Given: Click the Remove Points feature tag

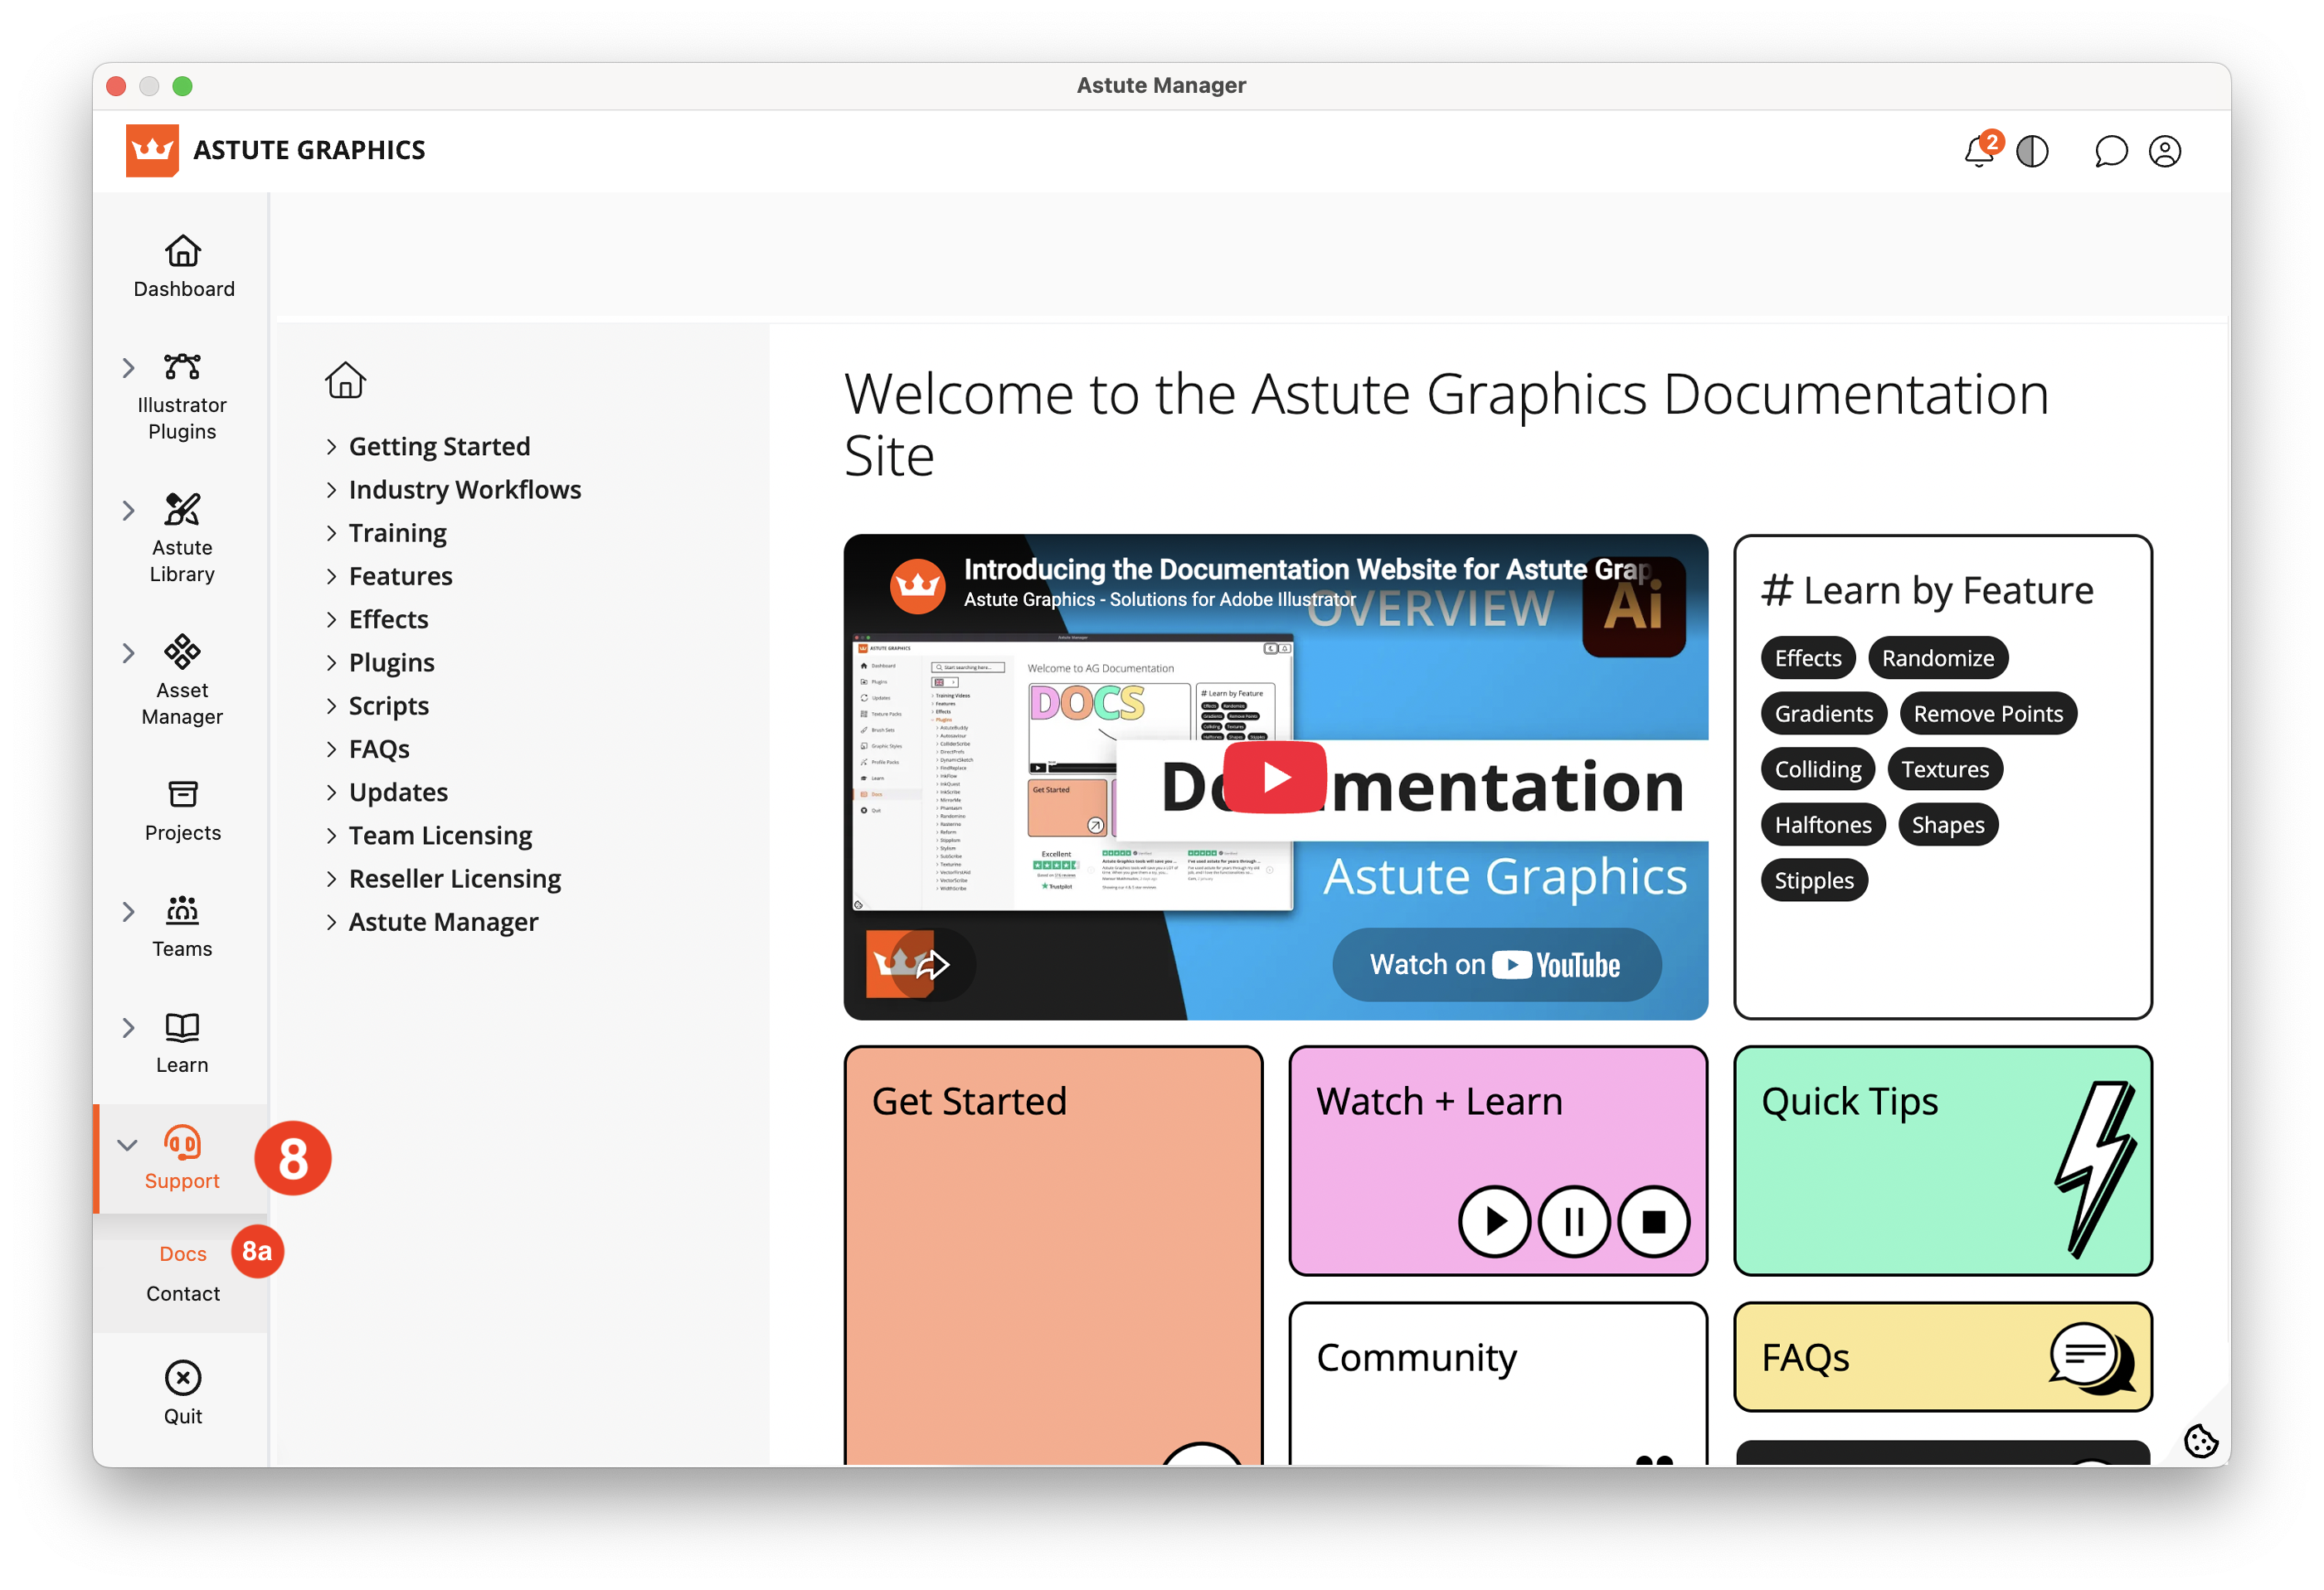Looking at the screenshot, I should (1987, 714).
